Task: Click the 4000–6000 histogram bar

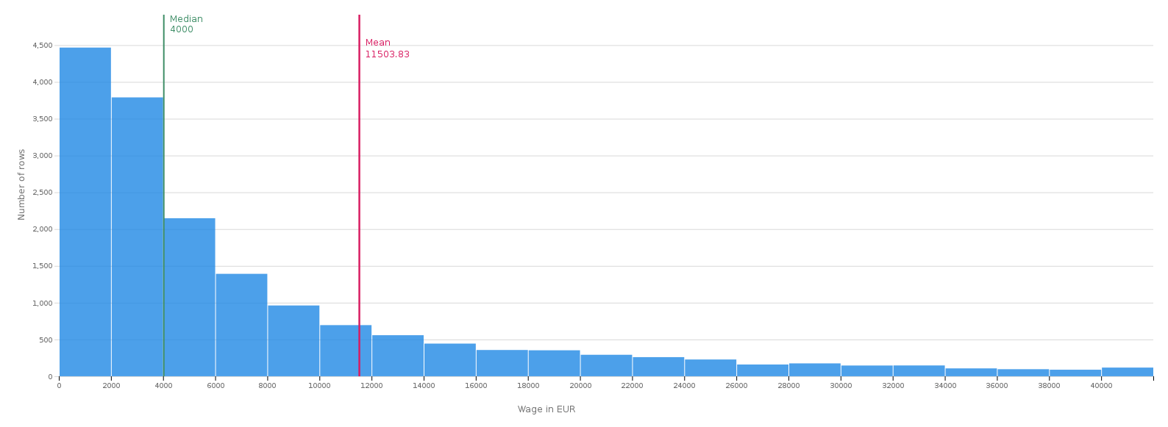Action: (x=190, y=297)
